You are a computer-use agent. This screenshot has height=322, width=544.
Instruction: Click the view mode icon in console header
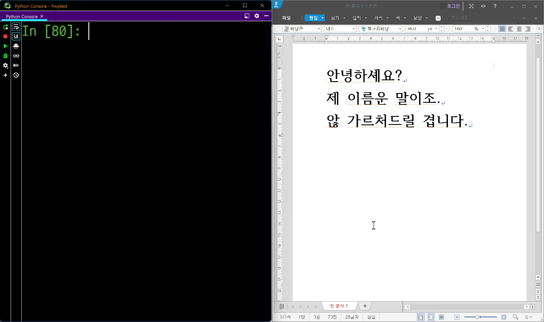pyautogui.click(x=247, y=16)
